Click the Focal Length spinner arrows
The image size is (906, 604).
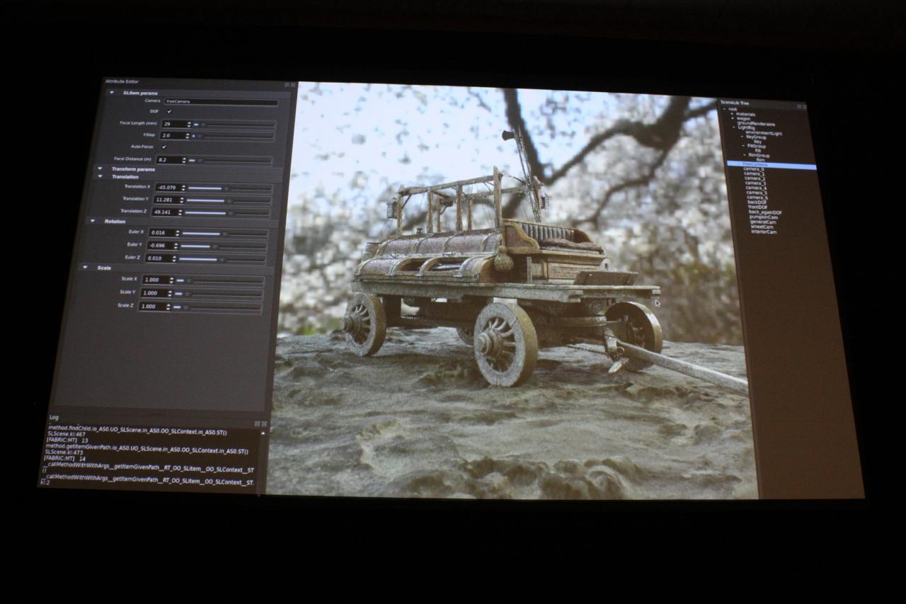click(189, 124)
